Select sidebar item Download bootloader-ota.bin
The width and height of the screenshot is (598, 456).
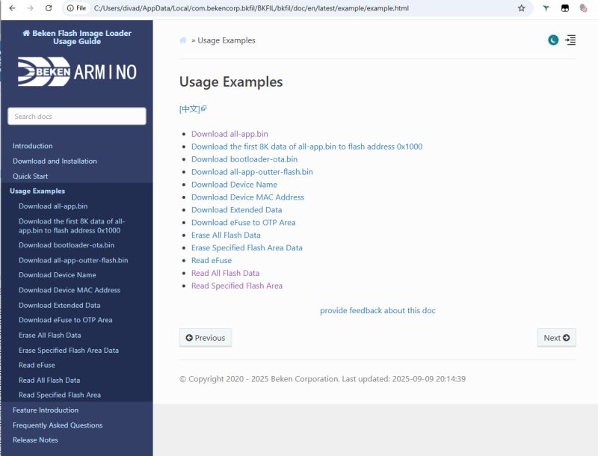tap(67, 245)
